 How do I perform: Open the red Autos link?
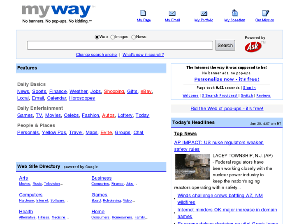click(x=108, y=115)
